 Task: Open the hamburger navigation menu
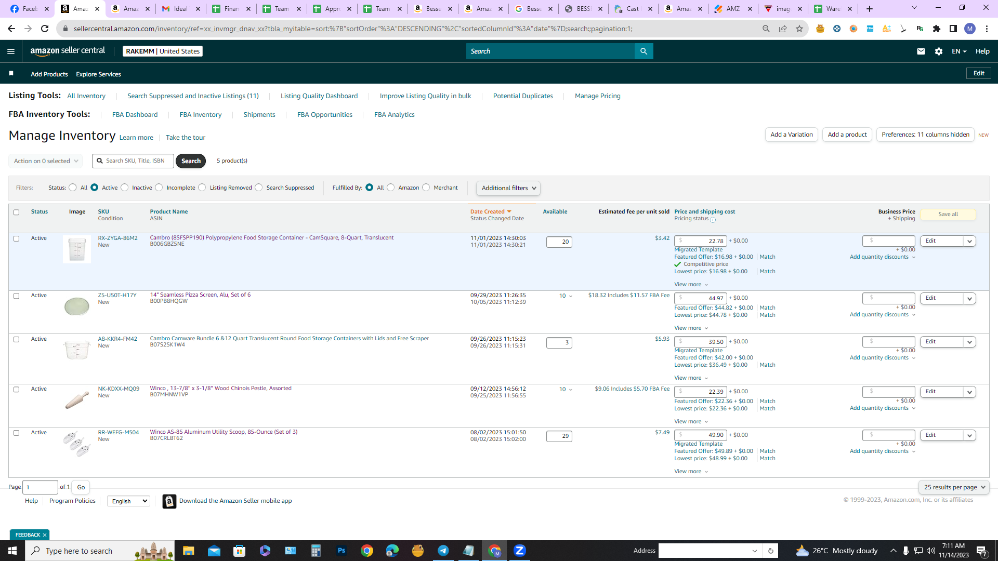11,51
